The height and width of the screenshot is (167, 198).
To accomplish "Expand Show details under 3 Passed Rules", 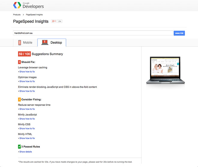I will point(25,152).
